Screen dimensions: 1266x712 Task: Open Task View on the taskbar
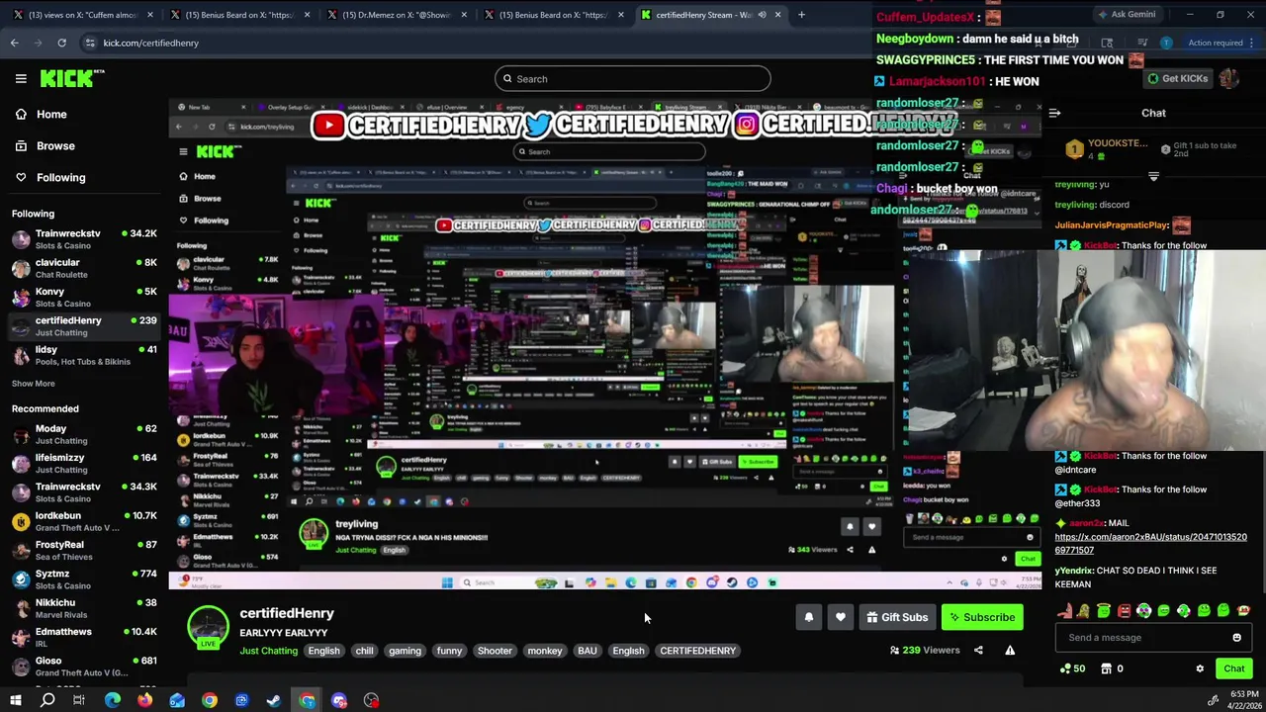tap(79, 700)
